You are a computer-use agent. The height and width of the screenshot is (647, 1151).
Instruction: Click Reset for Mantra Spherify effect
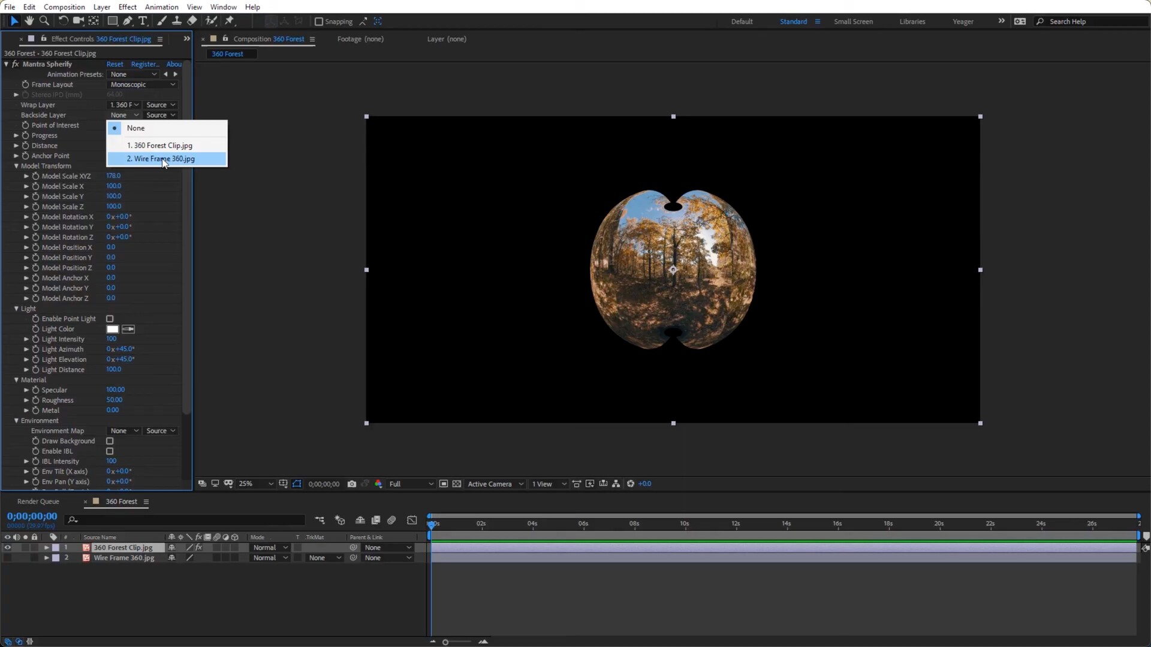(x=115, y=64)
